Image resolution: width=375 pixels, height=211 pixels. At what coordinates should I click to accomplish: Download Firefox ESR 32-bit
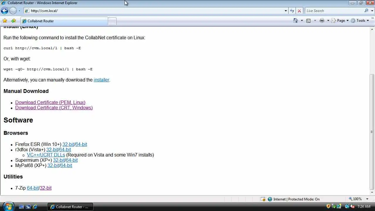[x=68, y=144]
